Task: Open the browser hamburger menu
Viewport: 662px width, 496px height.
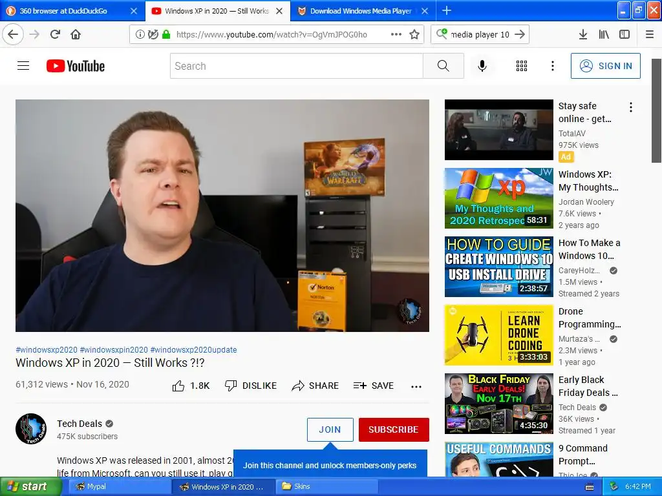Action: pyautogui.click(x=650, y=35)
